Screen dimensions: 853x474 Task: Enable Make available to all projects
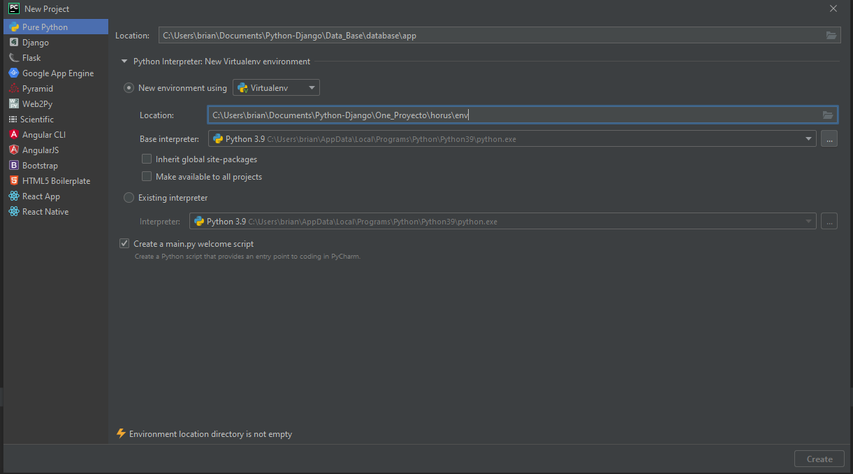click(147, 177)
